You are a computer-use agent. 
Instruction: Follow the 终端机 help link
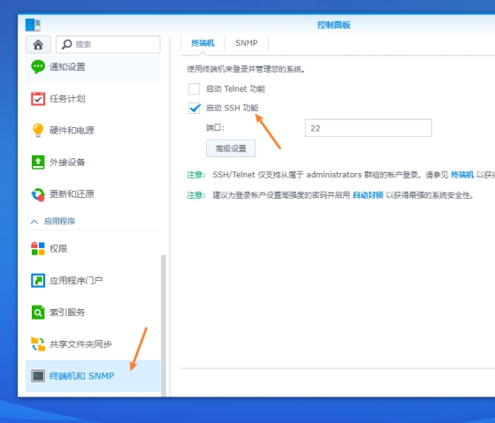pos(462,175)
